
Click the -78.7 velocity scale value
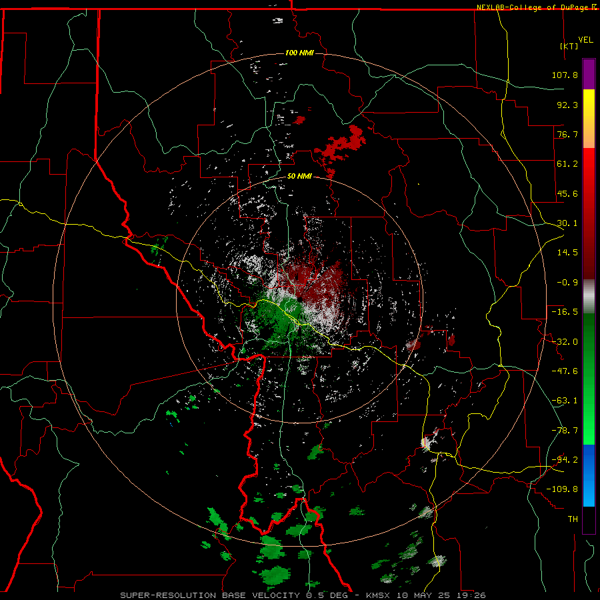click(x=565, y=431)
